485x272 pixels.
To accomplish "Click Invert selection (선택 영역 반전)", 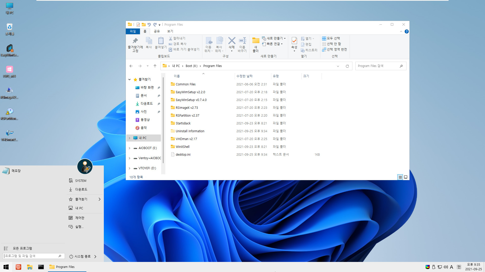I will [334, 49].
